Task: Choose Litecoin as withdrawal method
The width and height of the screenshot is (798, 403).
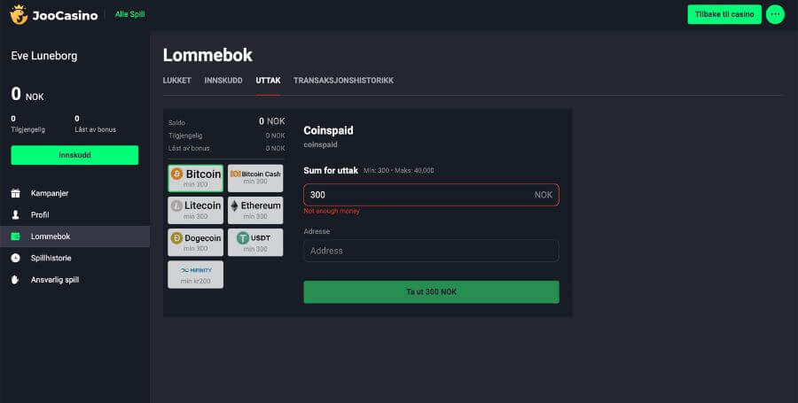Action: [195, 211]
